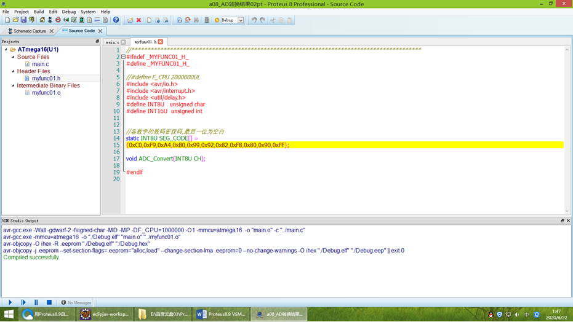Float the Projects panel
The width and height of the screenshot is (573, 322).
[x=97, y=42]
